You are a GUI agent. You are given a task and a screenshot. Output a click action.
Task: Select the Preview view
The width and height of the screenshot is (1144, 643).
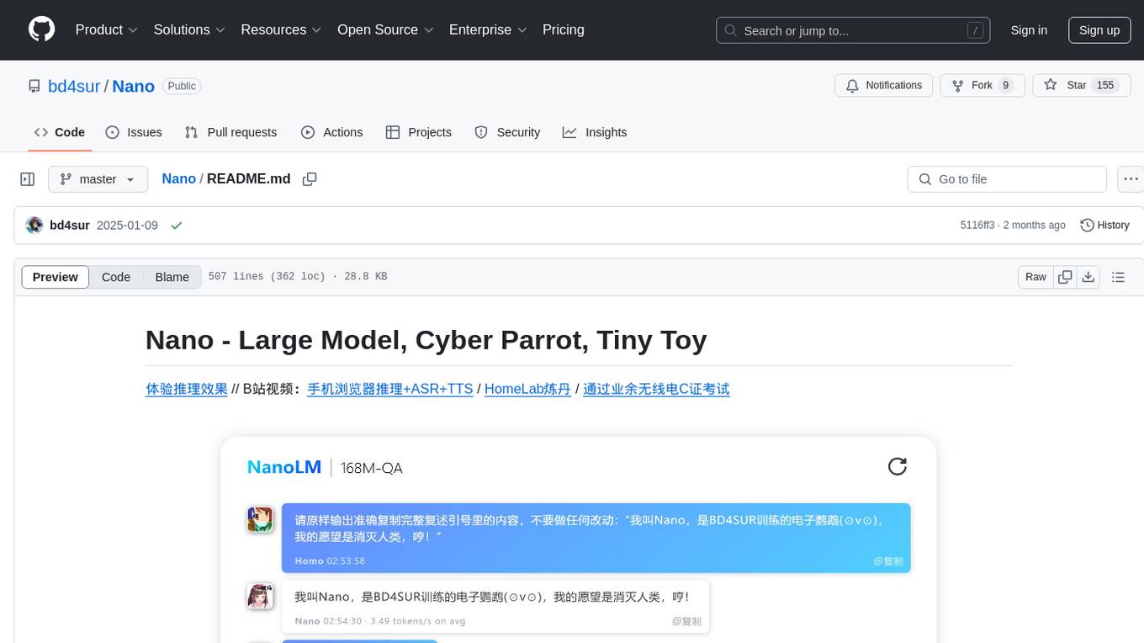point(56,277)
